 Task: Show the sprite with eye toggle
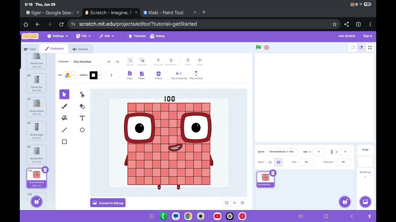click(x=270, y=162)
